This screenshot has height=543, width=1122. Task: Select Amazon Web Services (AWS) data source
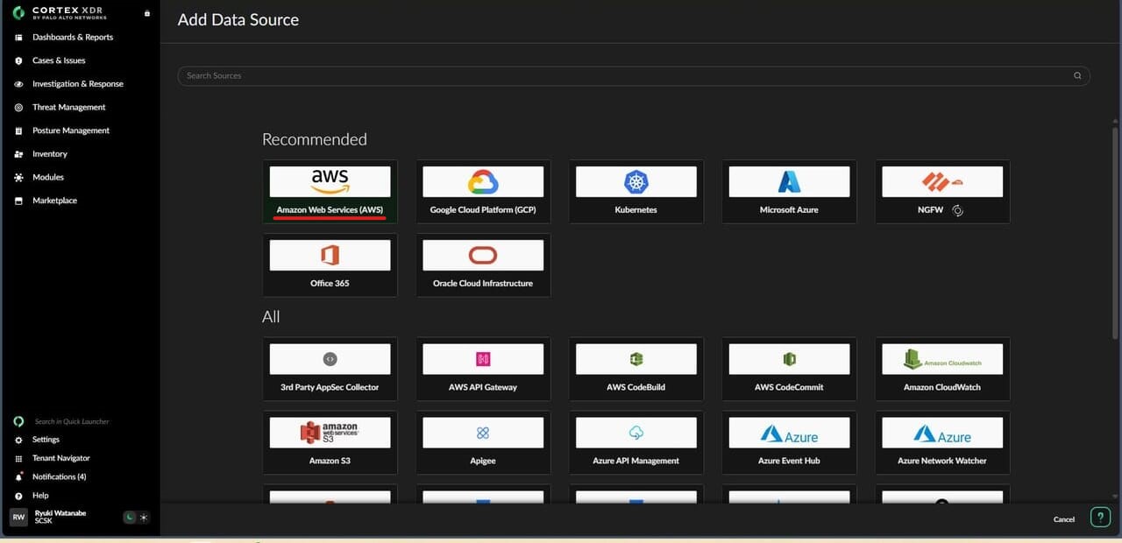pyautogui.click(x=330, y=191)
